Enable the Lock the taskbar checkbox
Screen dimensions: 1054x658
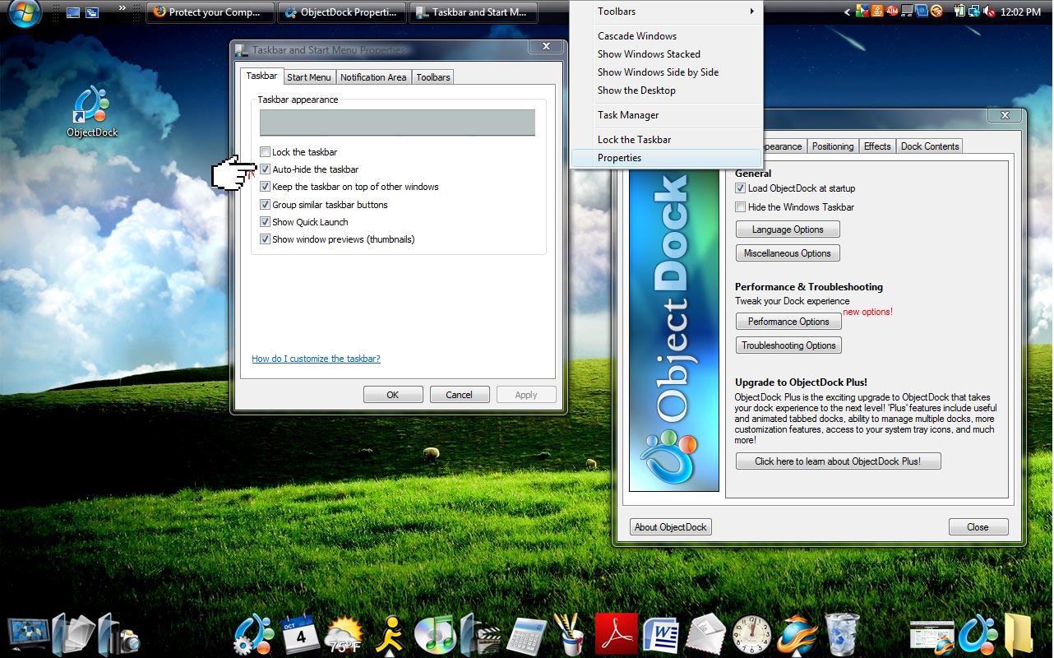coord(265,151)
